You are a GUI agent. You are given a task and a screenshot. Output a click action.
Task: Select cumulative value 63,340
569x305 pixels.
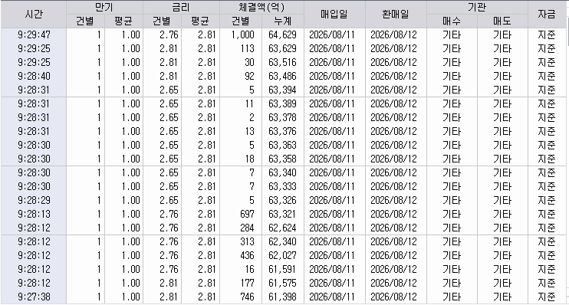(x=282, y=172)
